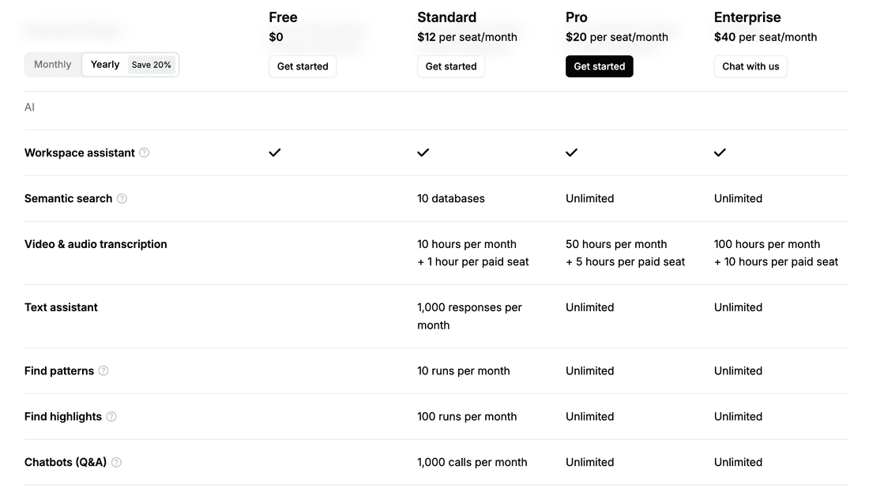Click the Semantic search info icon
This screenshot has width=869, height=496.
coord(122,199)
